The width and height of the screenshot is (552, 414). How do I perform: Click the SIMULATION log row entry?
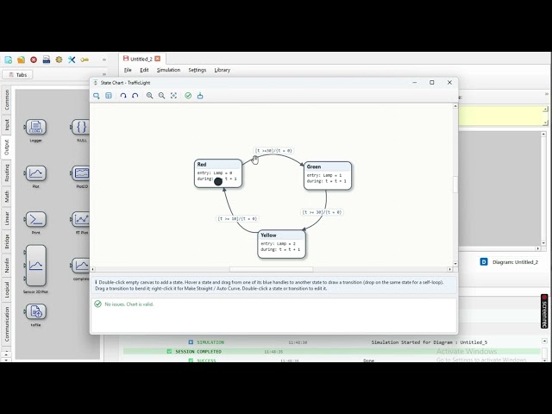[210, 342]
